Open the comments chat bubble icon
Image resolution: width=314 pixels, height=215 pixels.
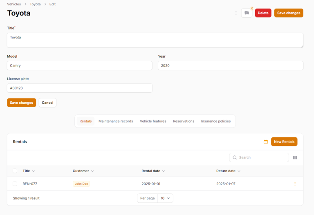tap(247, 13)
